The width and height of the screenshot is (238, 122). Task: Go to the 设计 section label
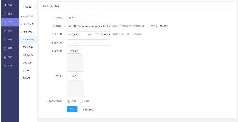pos(10,14)
